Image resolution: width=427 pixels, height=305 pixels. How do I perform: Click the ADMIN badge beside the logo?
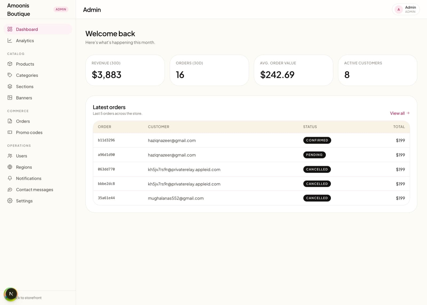(61, 9)
